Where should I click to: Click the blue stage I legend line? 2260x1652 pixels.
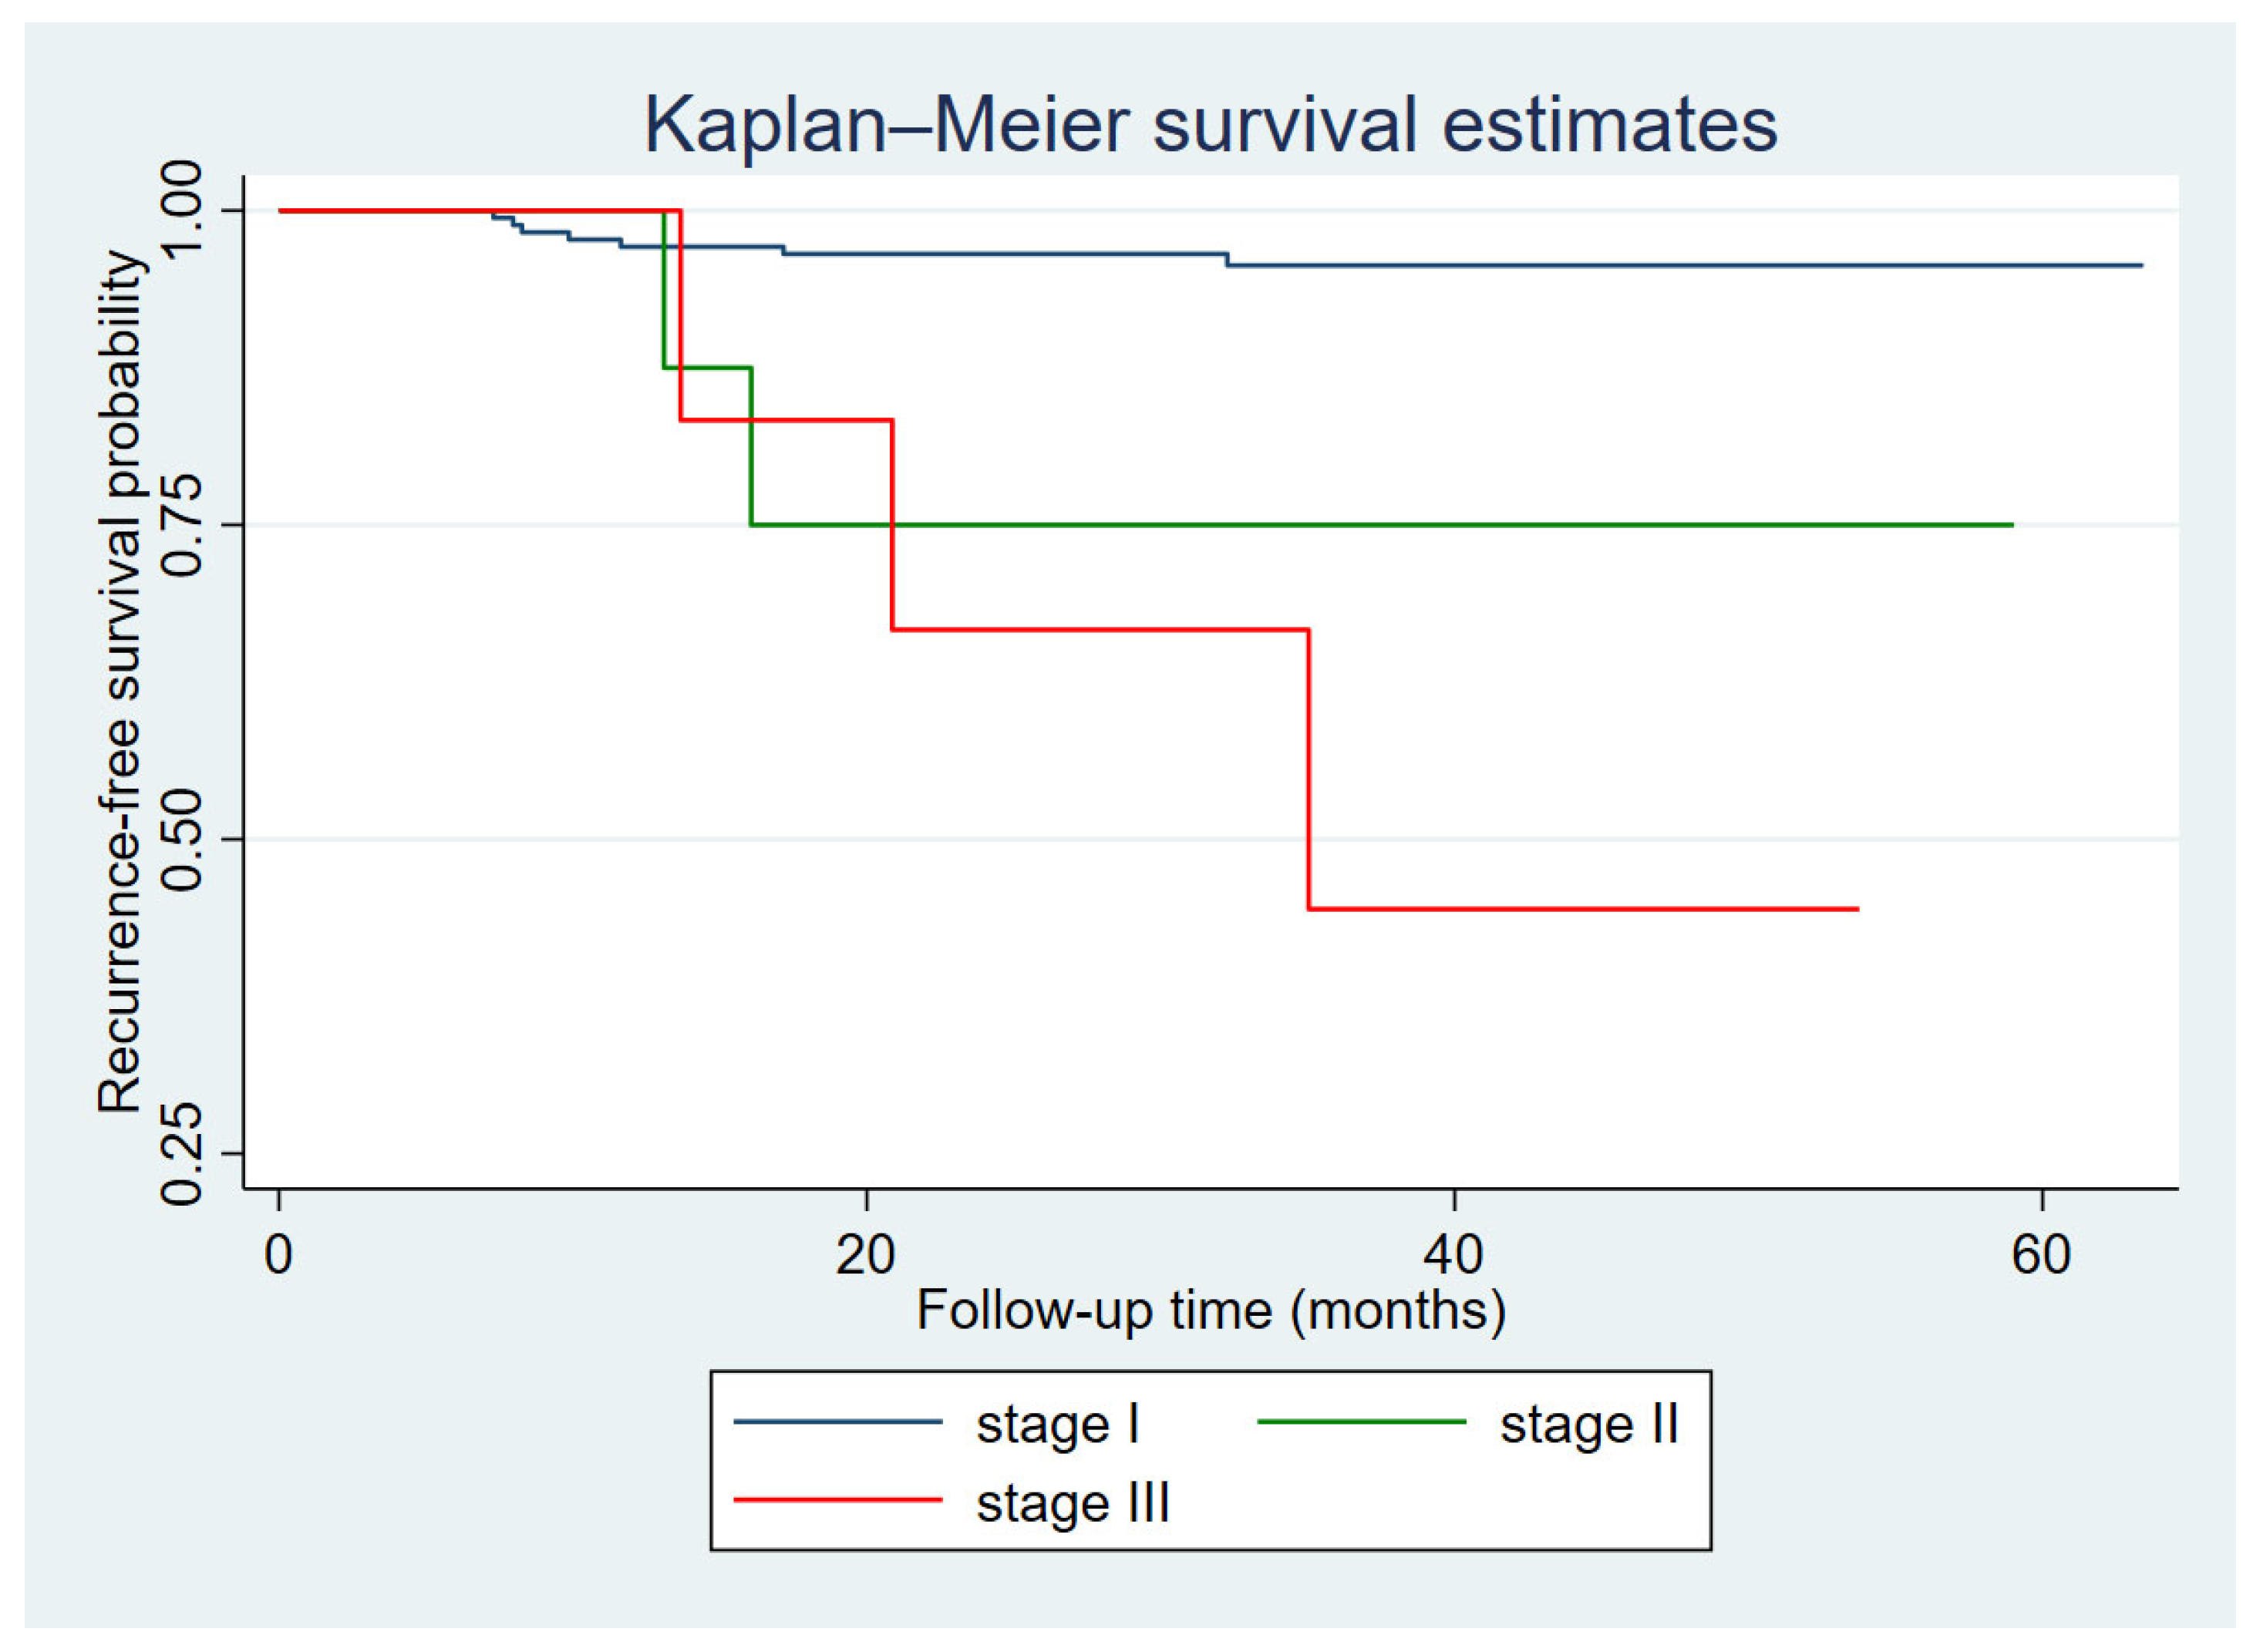click(838, 1422)
